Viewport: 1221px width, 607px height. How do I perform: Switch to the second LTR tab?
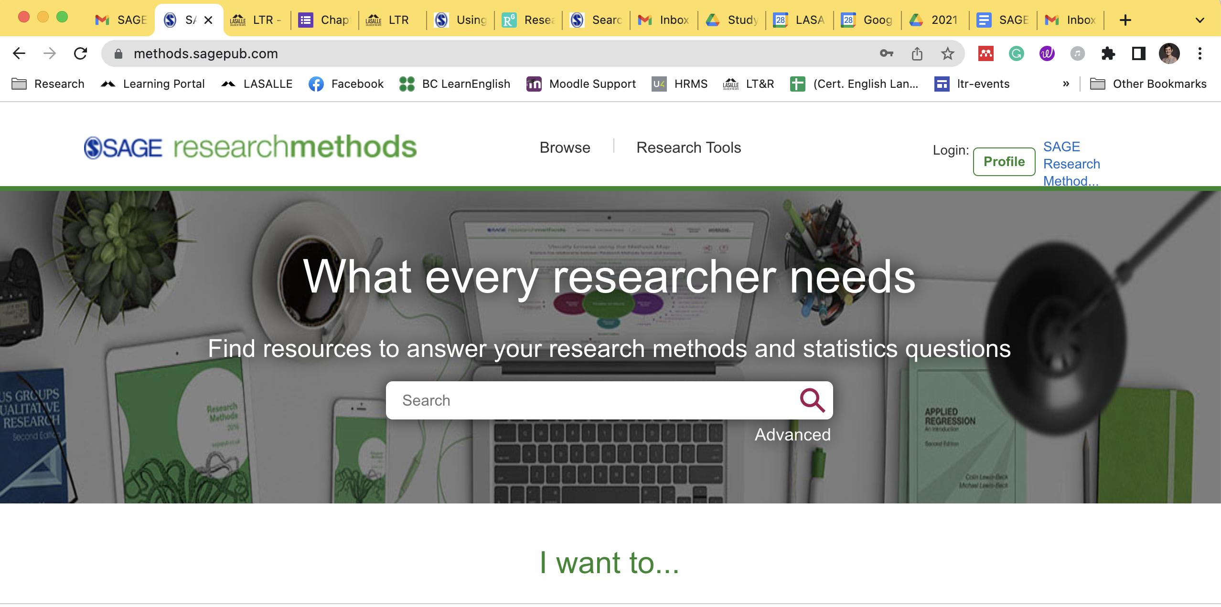(393, 20)
